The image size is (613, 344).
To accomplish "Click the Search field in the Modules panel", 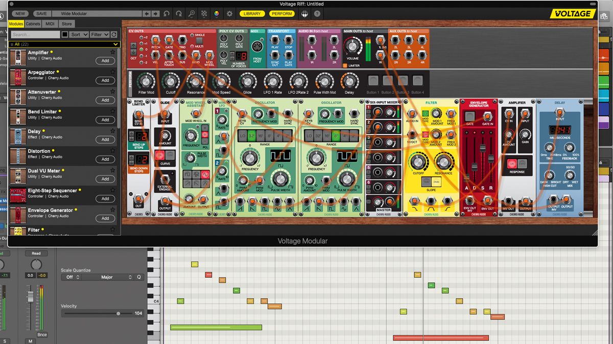I will click(35, 34).
